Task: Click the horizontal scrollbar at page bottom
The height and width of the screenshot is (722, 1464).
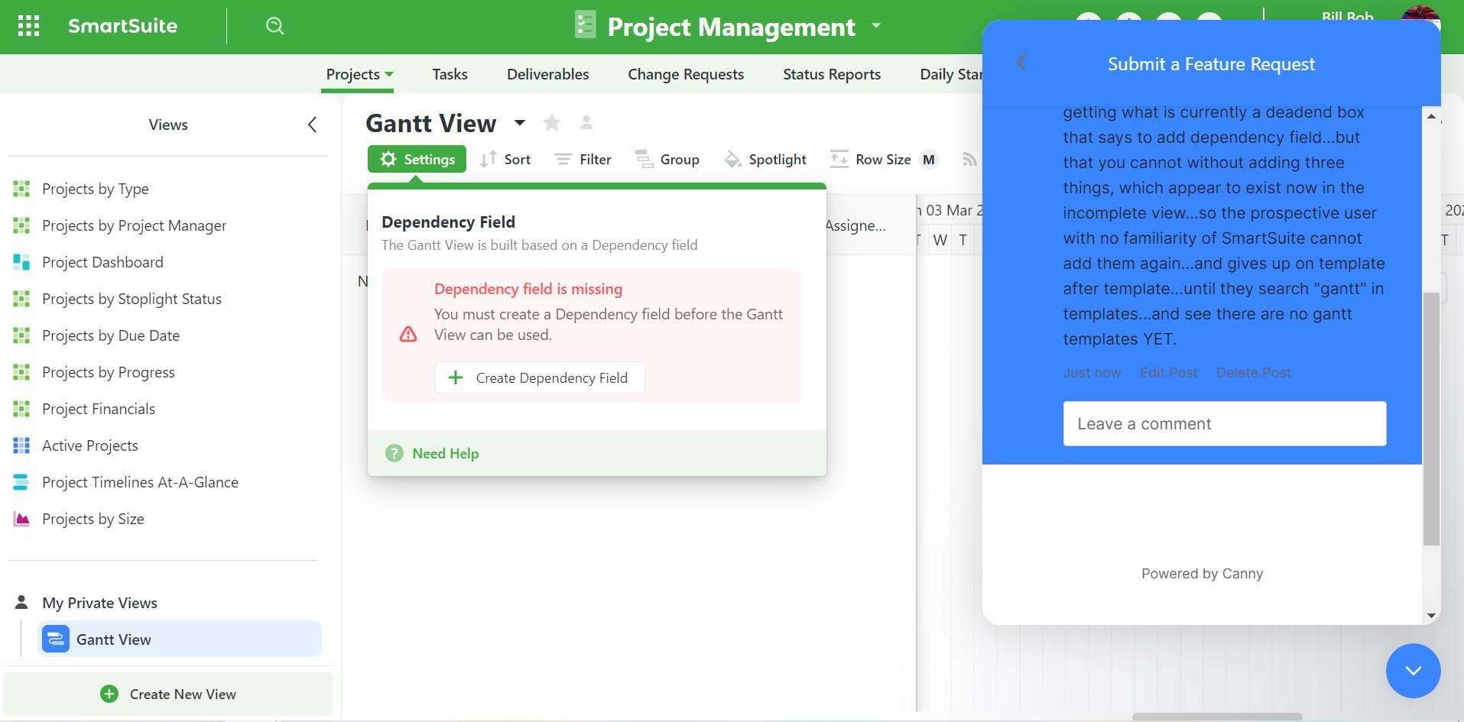Action: (x=1217, y=717)
